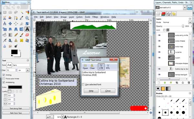Open the Layers tab configuration arrow
This screenshot has height=119, width=194.
click(190, 19)
